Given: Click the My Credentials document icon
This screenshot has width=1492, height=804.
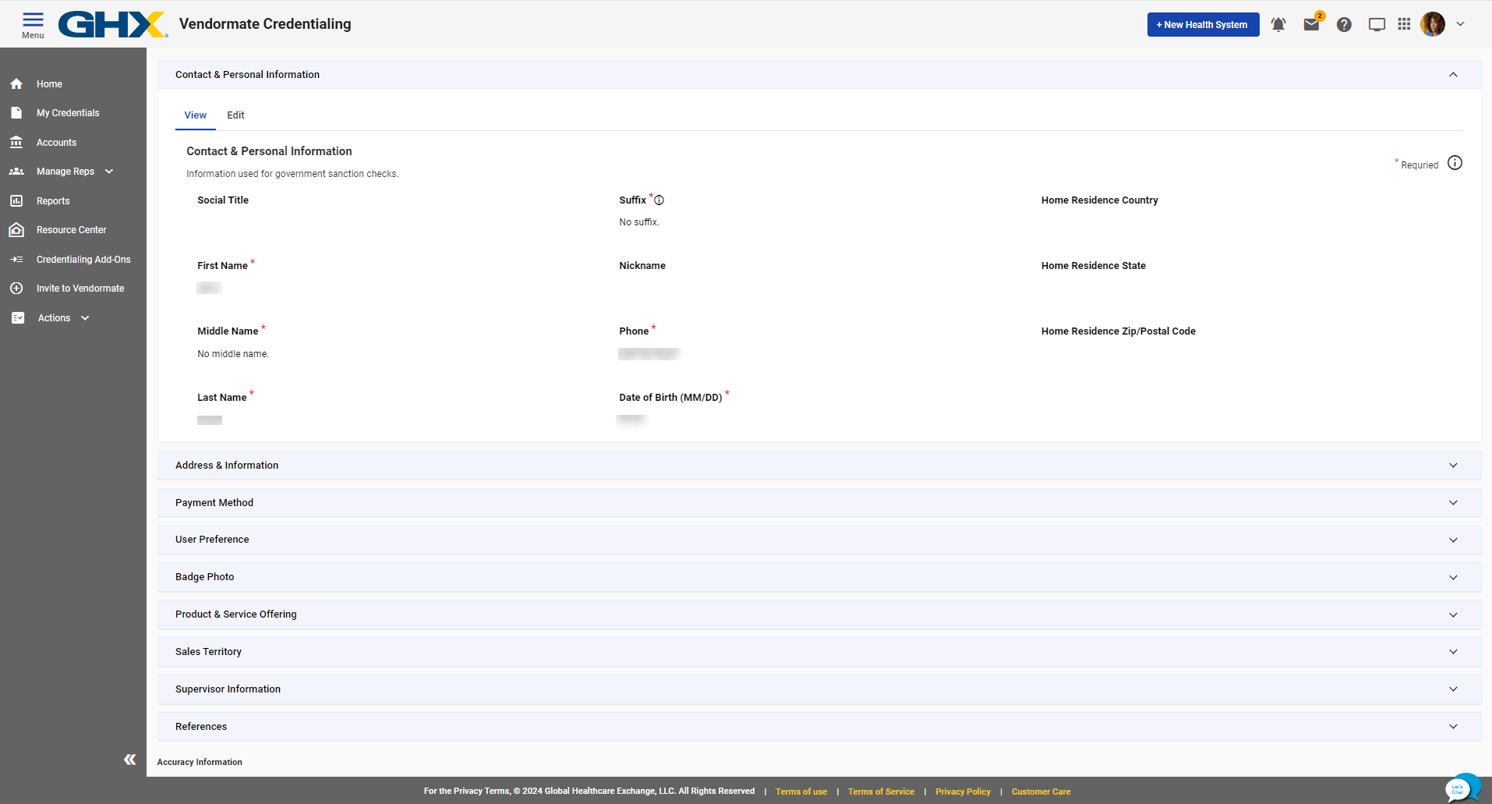Looking at the screenshot, I should click(16, 113).
